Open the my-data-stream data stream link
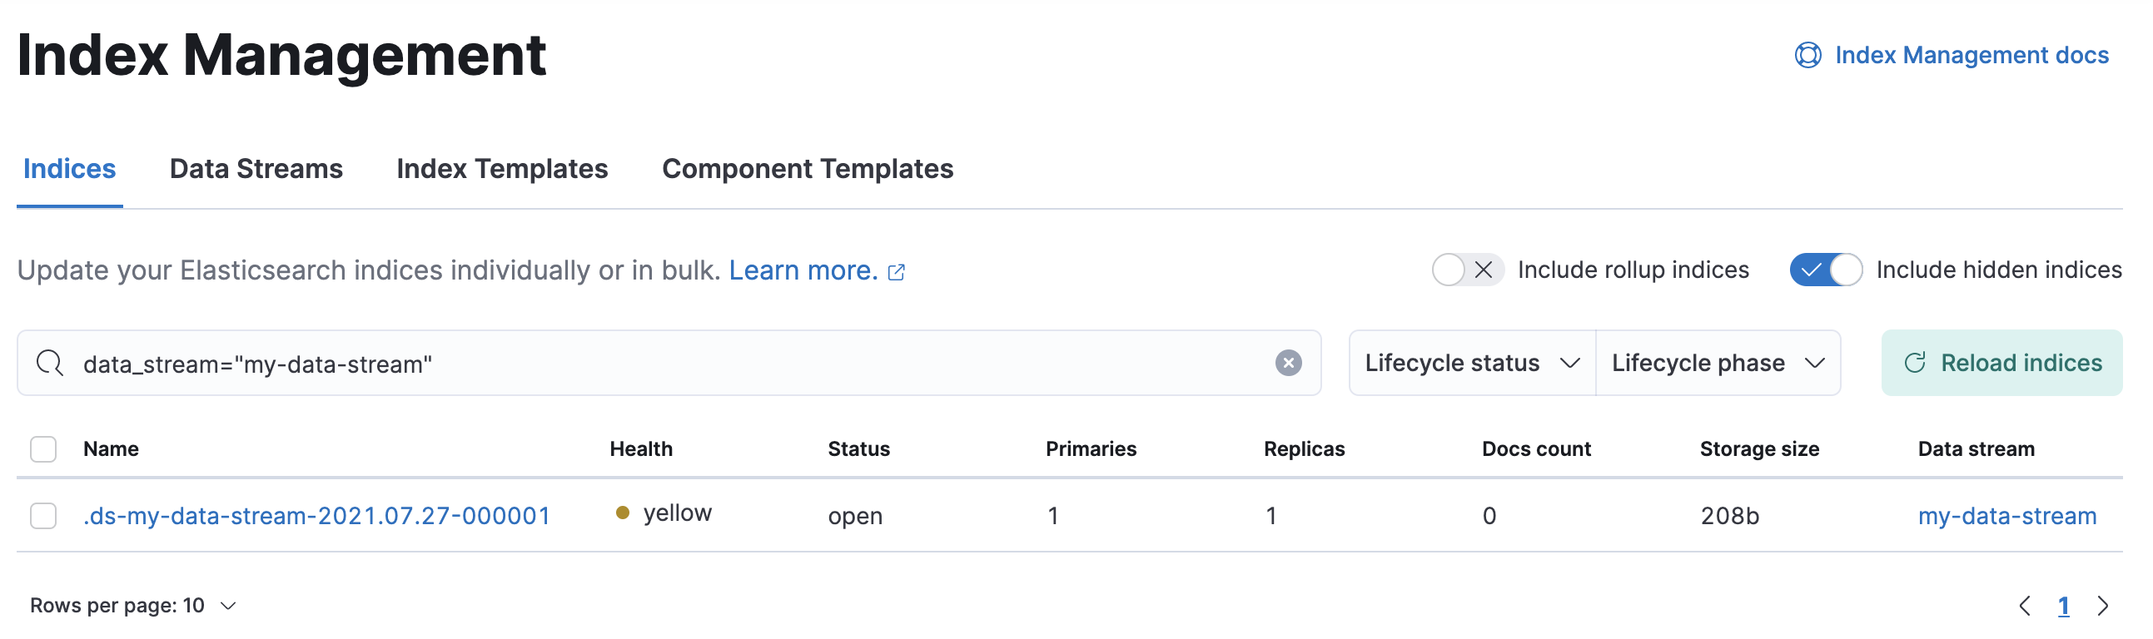The image size is (2153, 639). (2006, 515)
